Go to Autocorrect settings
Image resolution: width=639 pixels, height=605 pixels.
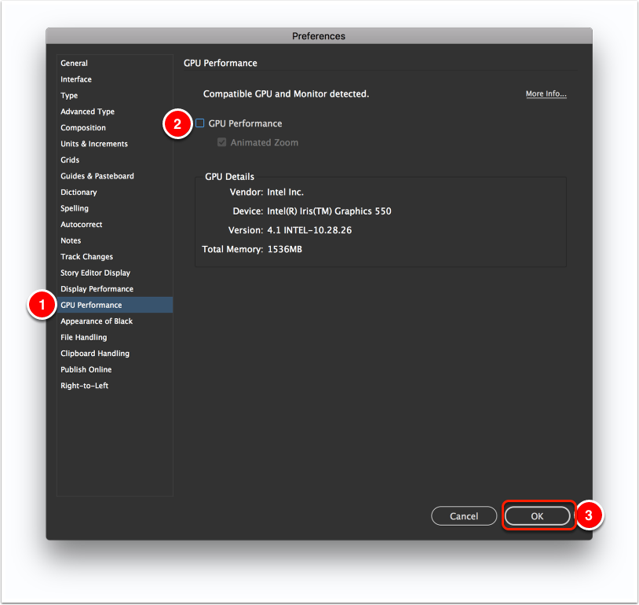point(82,225)
